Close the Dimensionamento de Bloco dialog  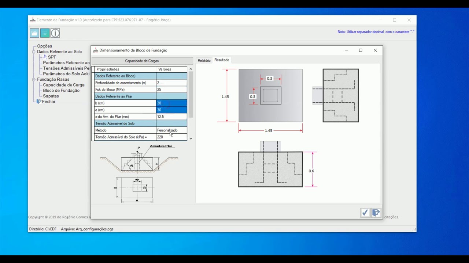(375, 50)
